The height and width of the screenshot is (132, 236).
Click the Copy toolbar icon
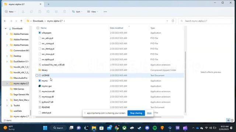[31, 12]
